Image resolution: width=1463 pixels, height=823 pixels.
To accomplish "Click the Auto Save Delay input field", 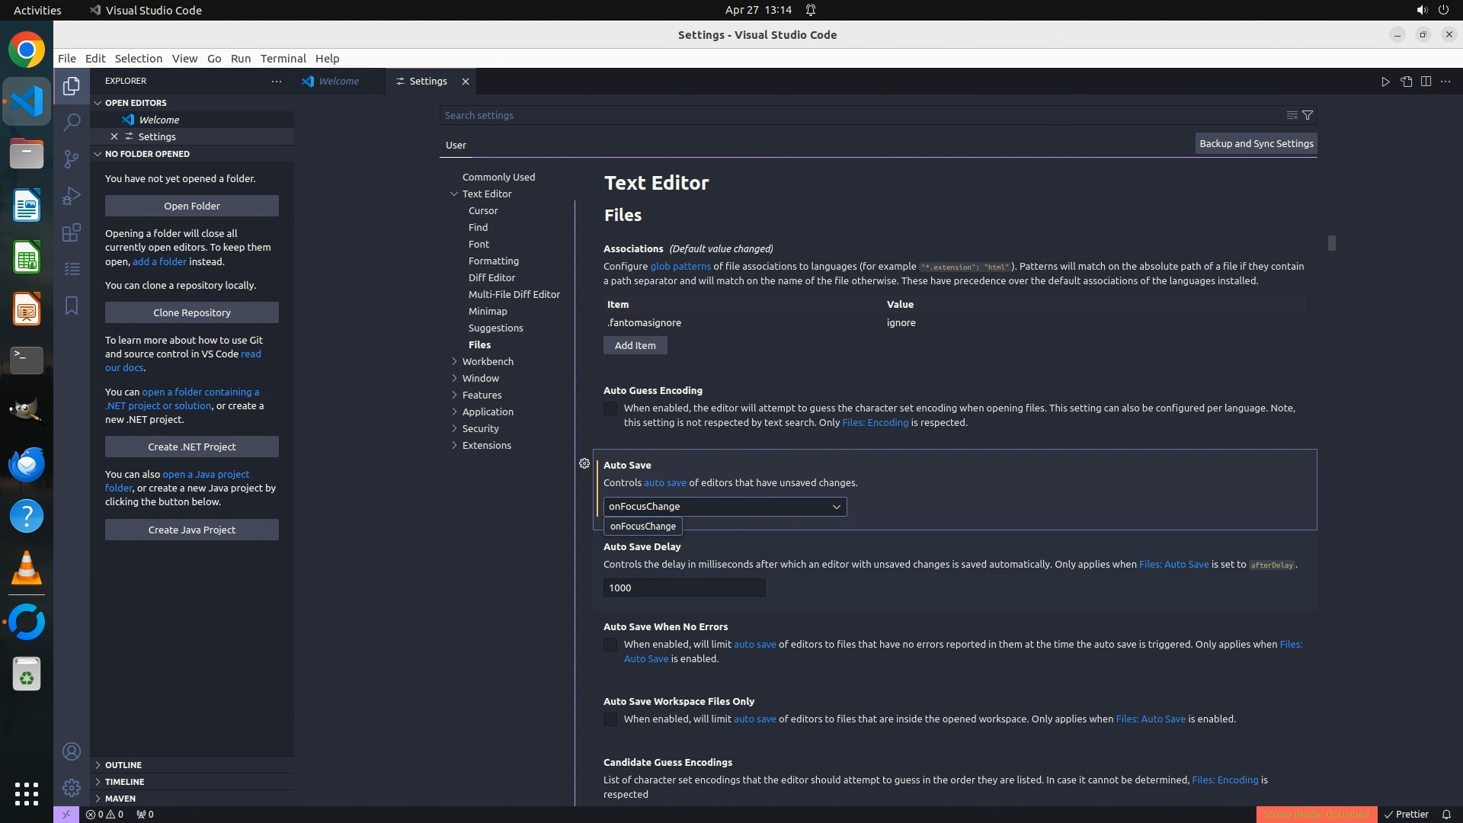I will pyautogui.click(x=683, y=588).
